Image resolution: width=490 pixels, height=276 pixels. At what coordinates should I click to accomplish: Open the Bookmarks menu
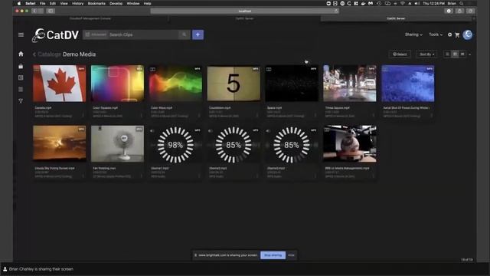point(96,3)
